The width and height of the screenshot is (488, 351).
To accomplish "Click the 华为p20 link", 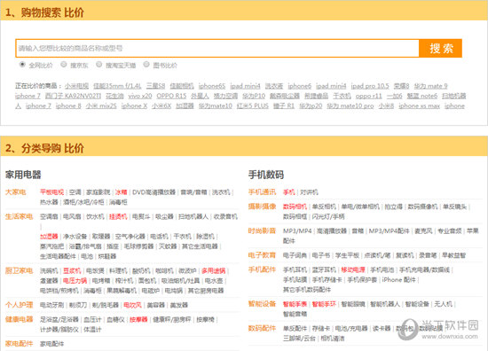I will [311, 105].
